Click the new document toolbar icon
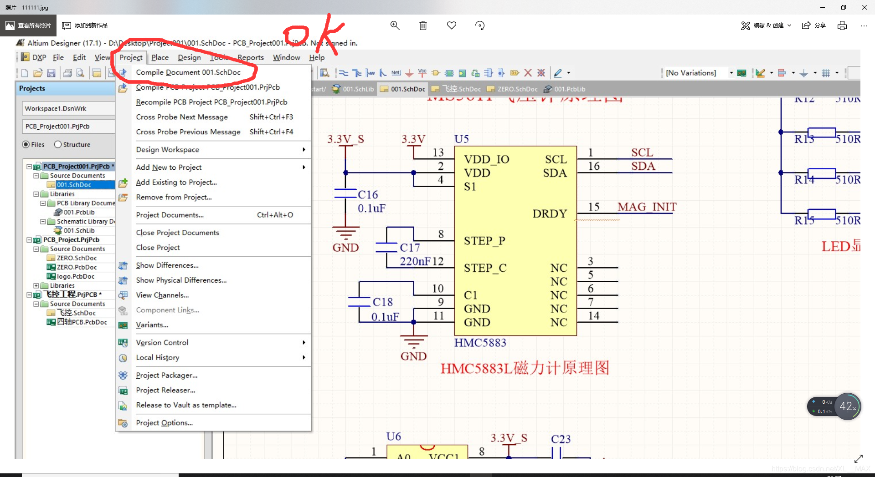Viewport: 875px width, 477px height. point(25,73)
